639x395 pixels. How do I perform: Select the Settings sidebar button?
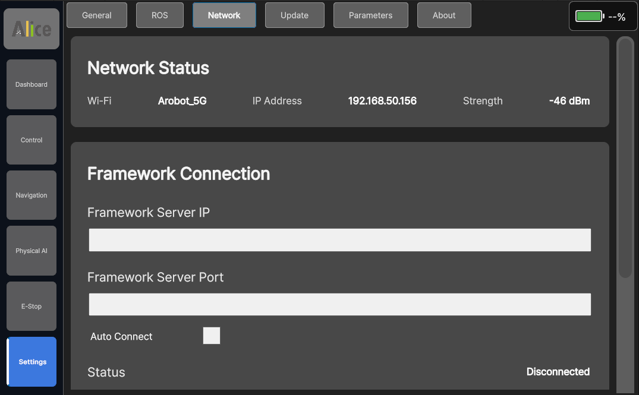pos(32,362)
